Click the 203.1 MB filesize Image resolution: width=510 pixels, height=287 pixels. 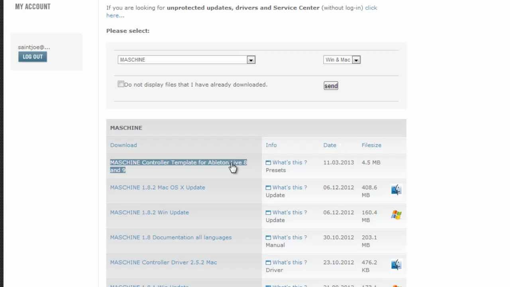point(369,241)
